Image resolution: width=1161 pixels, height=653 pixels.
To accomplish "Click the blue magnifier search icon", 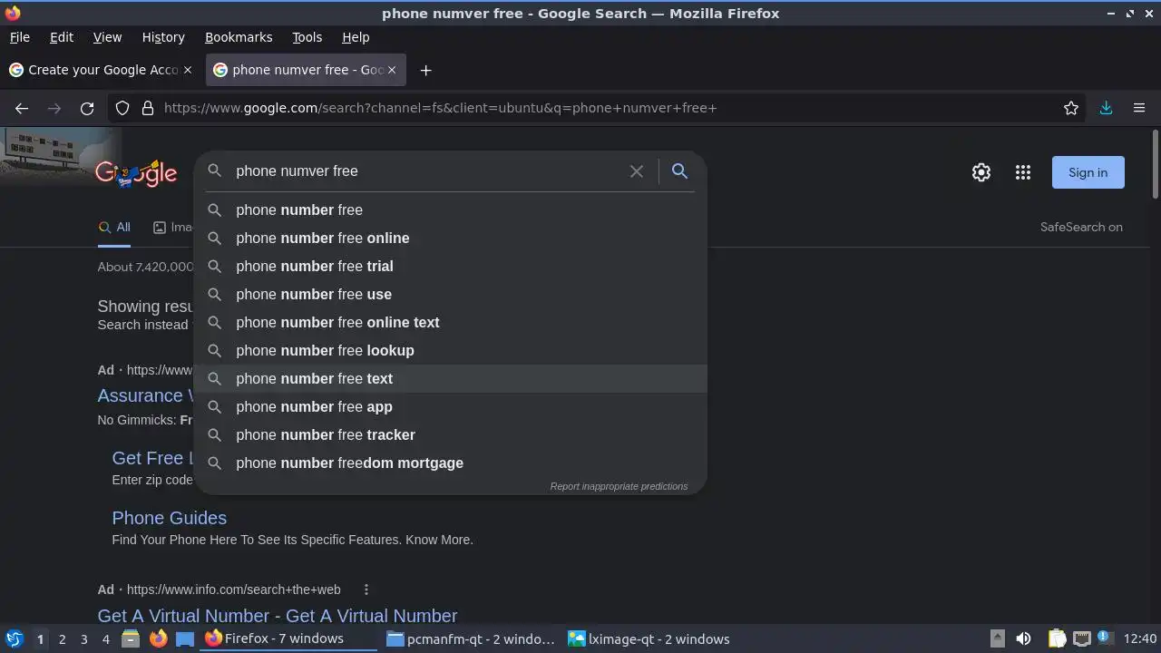I will point(679,171).
